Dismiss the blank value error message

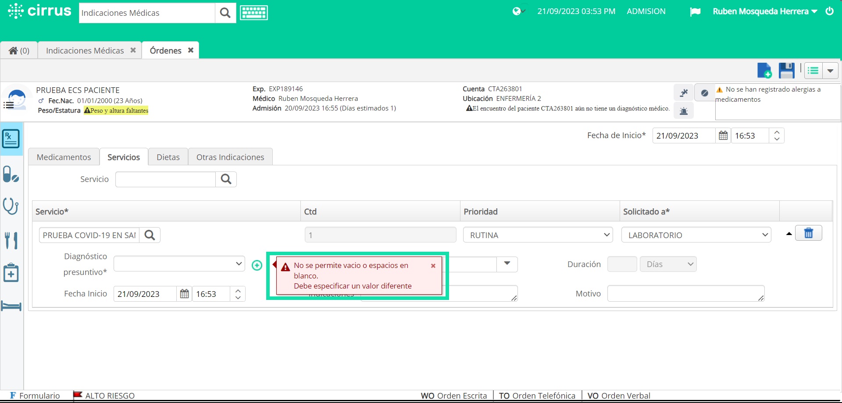click(433, 266)
